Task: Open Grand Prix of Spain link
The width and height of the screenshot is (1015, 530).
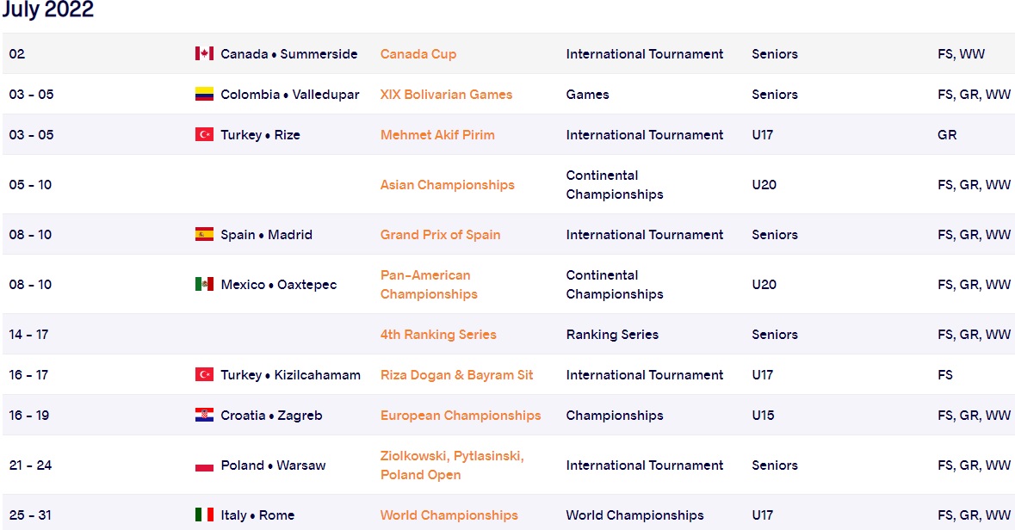Action: [x=440, y=235]
